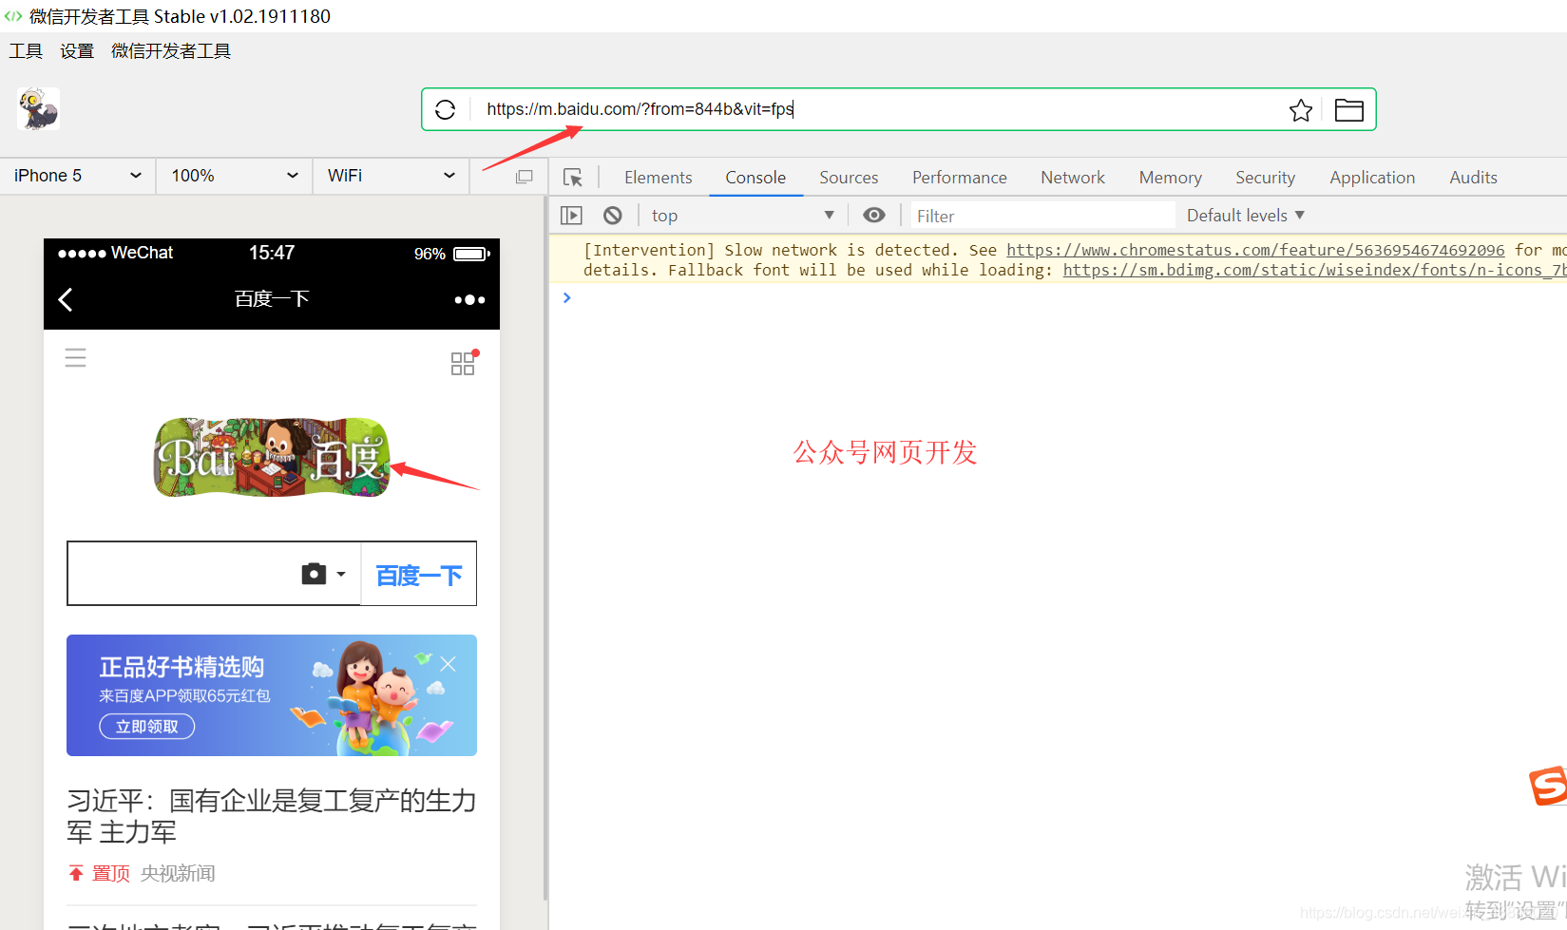Bookmark the page via the star icon

[x=1301, y=109]
